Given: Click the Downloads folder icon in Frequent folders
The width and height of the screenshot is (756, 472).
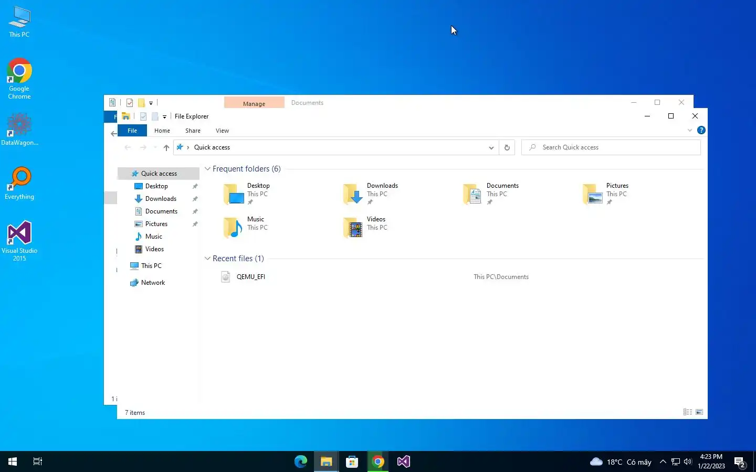Looking at the screenshot, I should 353,194.
